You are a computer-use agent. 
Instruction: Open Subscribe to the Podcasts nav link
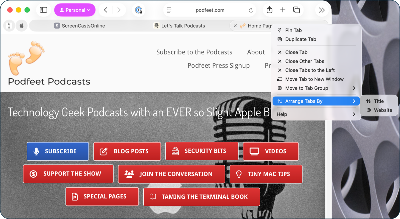point(194,52)
